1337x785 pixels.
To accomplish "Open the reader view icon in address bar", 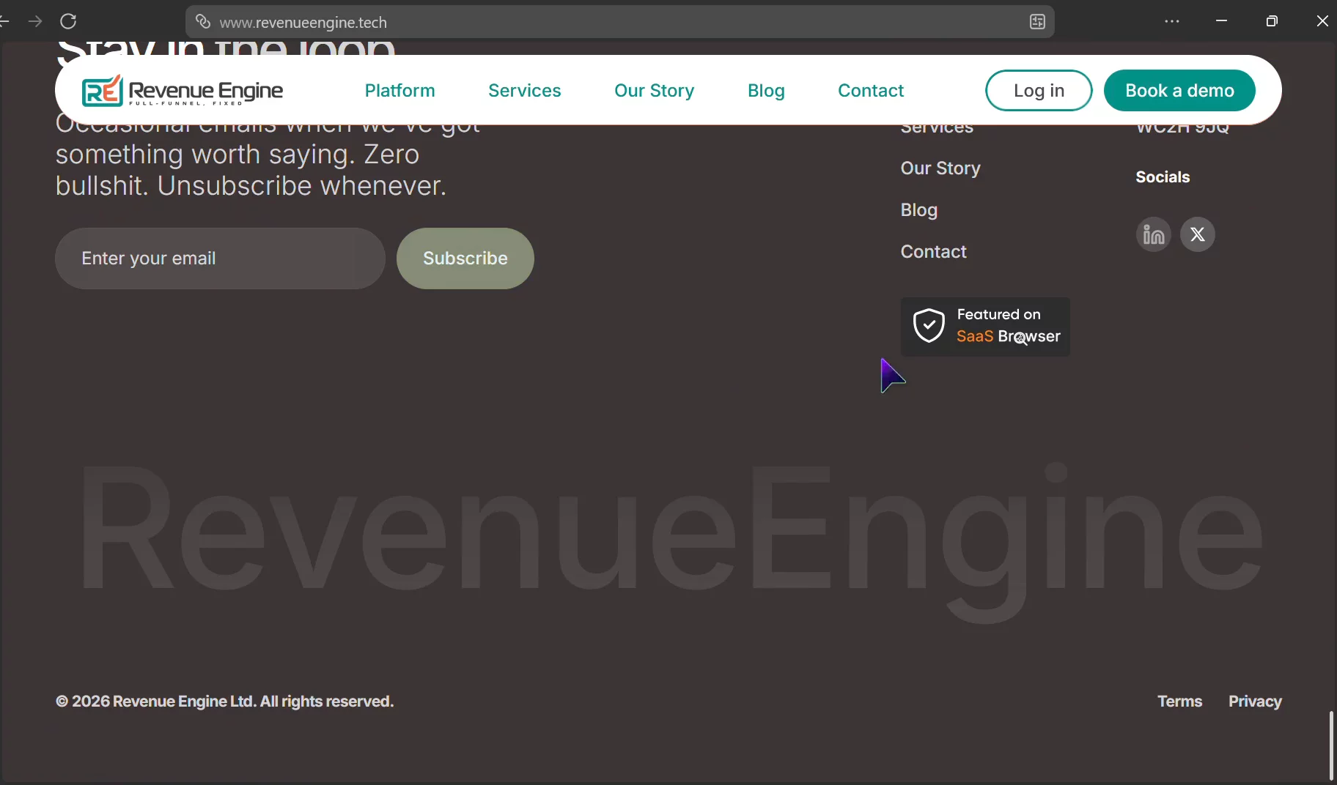I will 1037,22.
